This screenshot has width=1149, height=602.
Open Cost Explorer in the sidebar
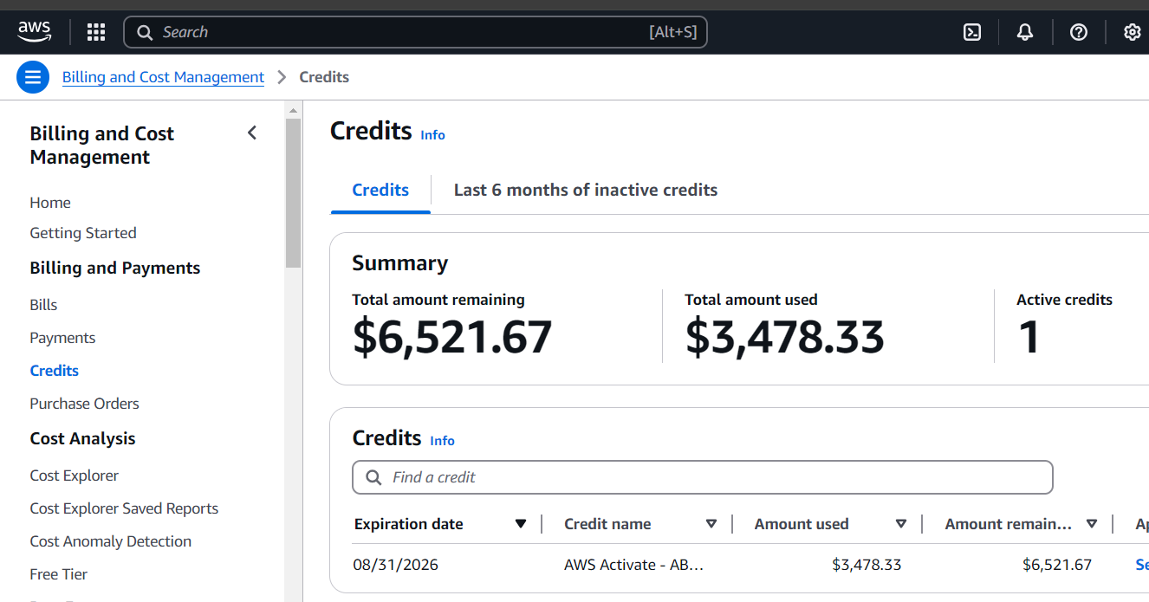coord(74,476)
